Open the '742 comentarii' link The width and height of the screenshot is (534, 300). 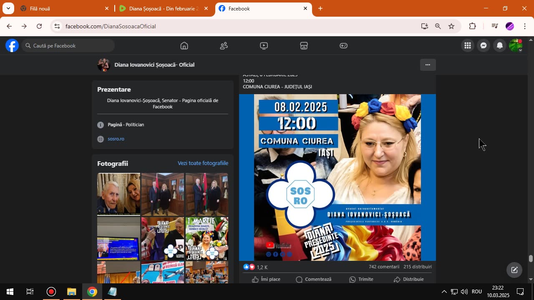click(384, 267)
